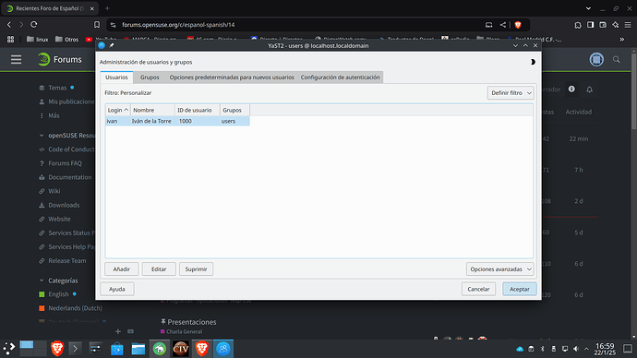Image resolution: width=637 pixels, height=358 pixels.
Task: Select user row ivan
Action: (177, 121)
